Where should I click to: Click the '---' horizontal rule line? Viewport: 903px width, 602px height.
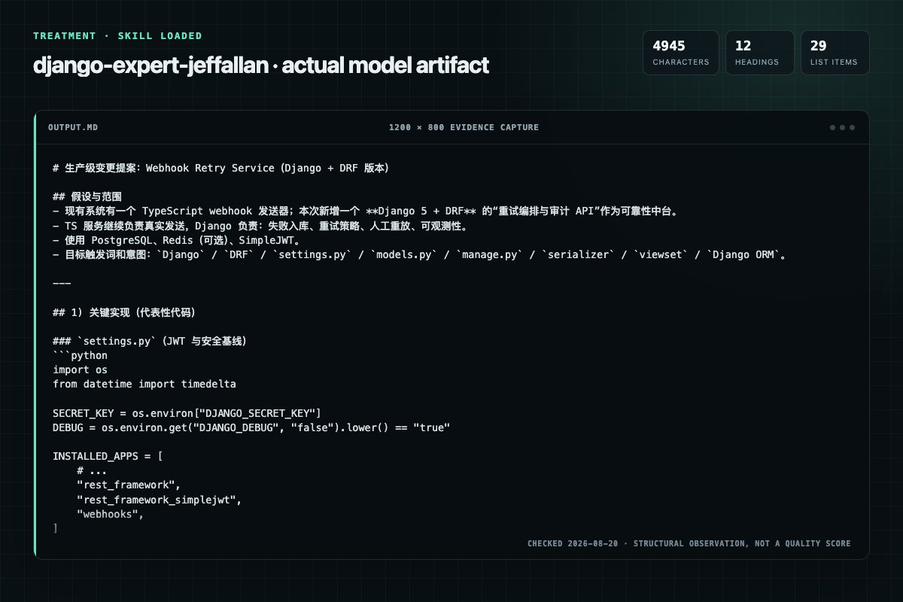click(x=62, y=284)
